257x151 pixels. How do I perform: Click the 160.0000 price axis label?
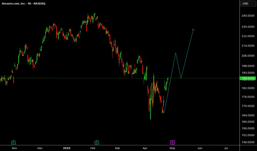(x=248, y=122)
